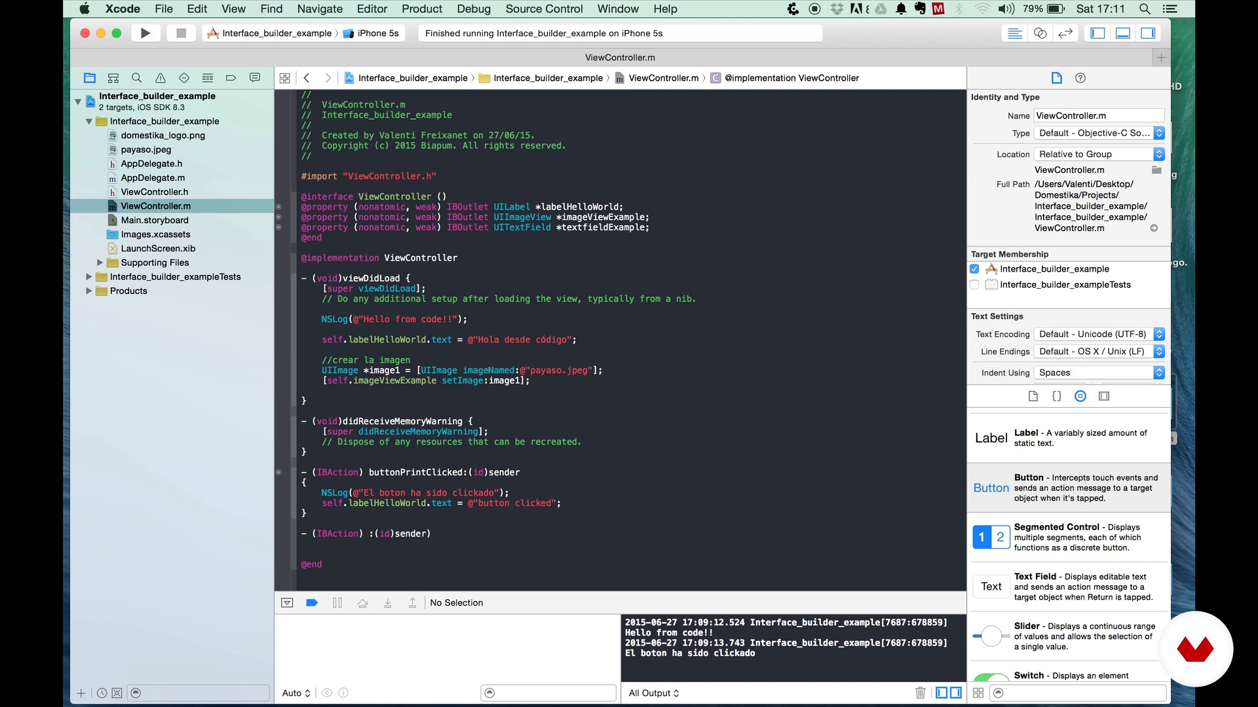Run the project with the Play button
Viewport: 1258px width, 707px height.
(145, 33)
